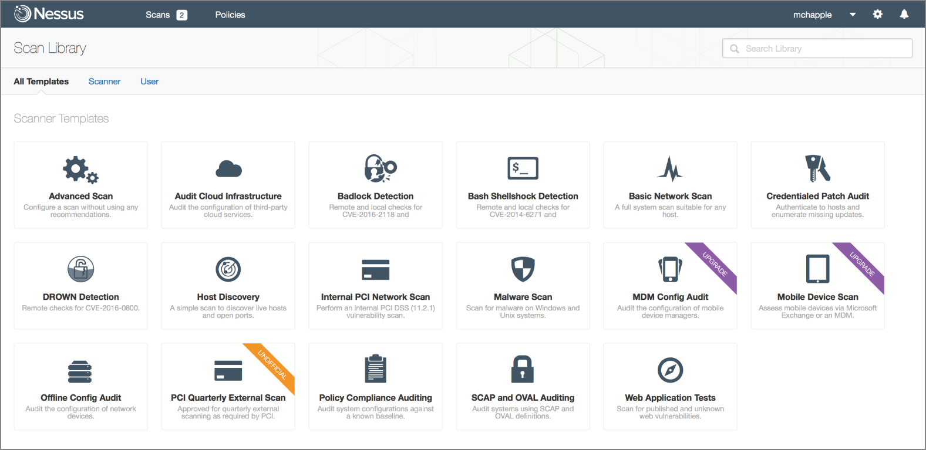Screen dimensions: 926x450
Task: Click the SCAP and OVAL Auditing lock icon
Action: coord(523,370)
